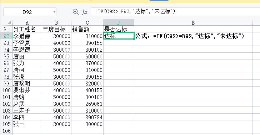Select the name cell 唐河
Viewport: 260px width, 135px height.
click(27, 70)
